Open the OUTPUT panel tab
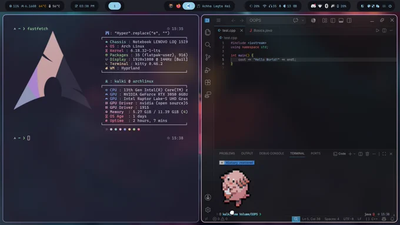Image resolution: width=400 pixels, height=225 pixels. pos(247,153)
